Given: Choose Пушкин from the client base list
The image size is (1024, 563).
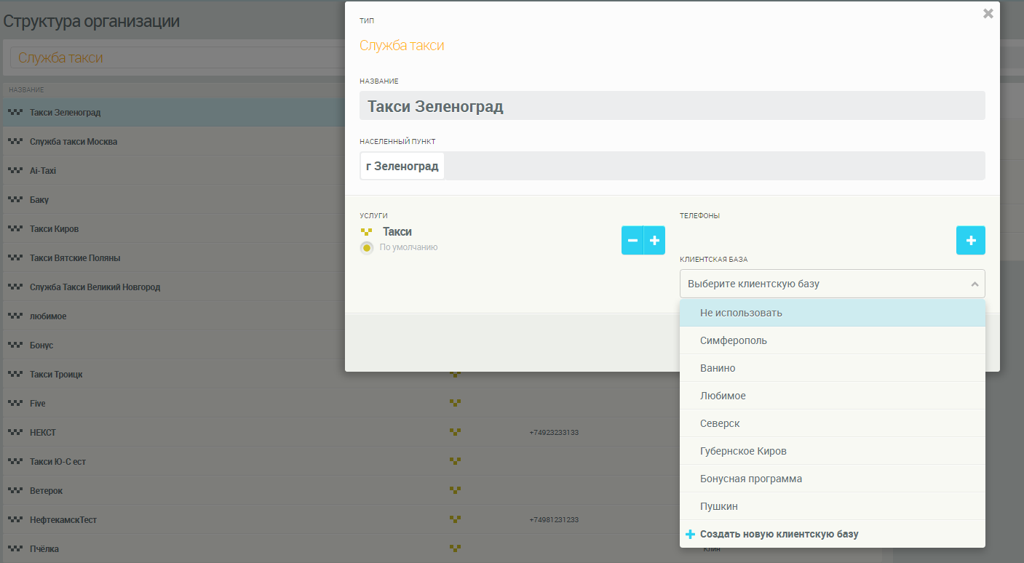Looking at the screenshot, I should click(718, 506).
